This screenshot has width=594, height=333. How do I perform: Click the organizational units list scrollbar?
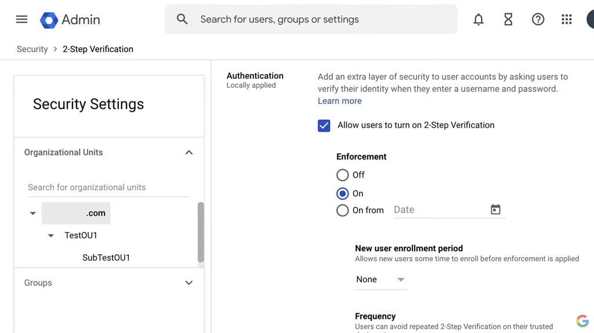(201, 232)
